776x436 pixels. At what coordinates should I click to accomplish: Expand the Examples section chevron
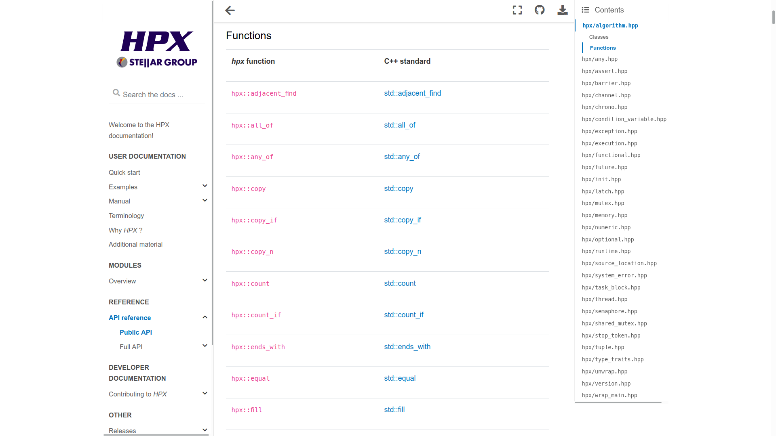[205, 186]
